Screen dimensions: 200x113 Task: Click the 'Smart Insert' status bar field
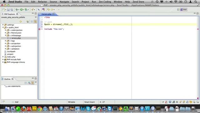(x=90, y=102)
